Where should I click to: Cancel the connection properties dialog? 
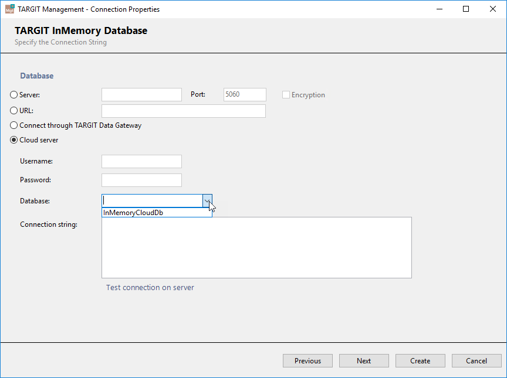476,360
